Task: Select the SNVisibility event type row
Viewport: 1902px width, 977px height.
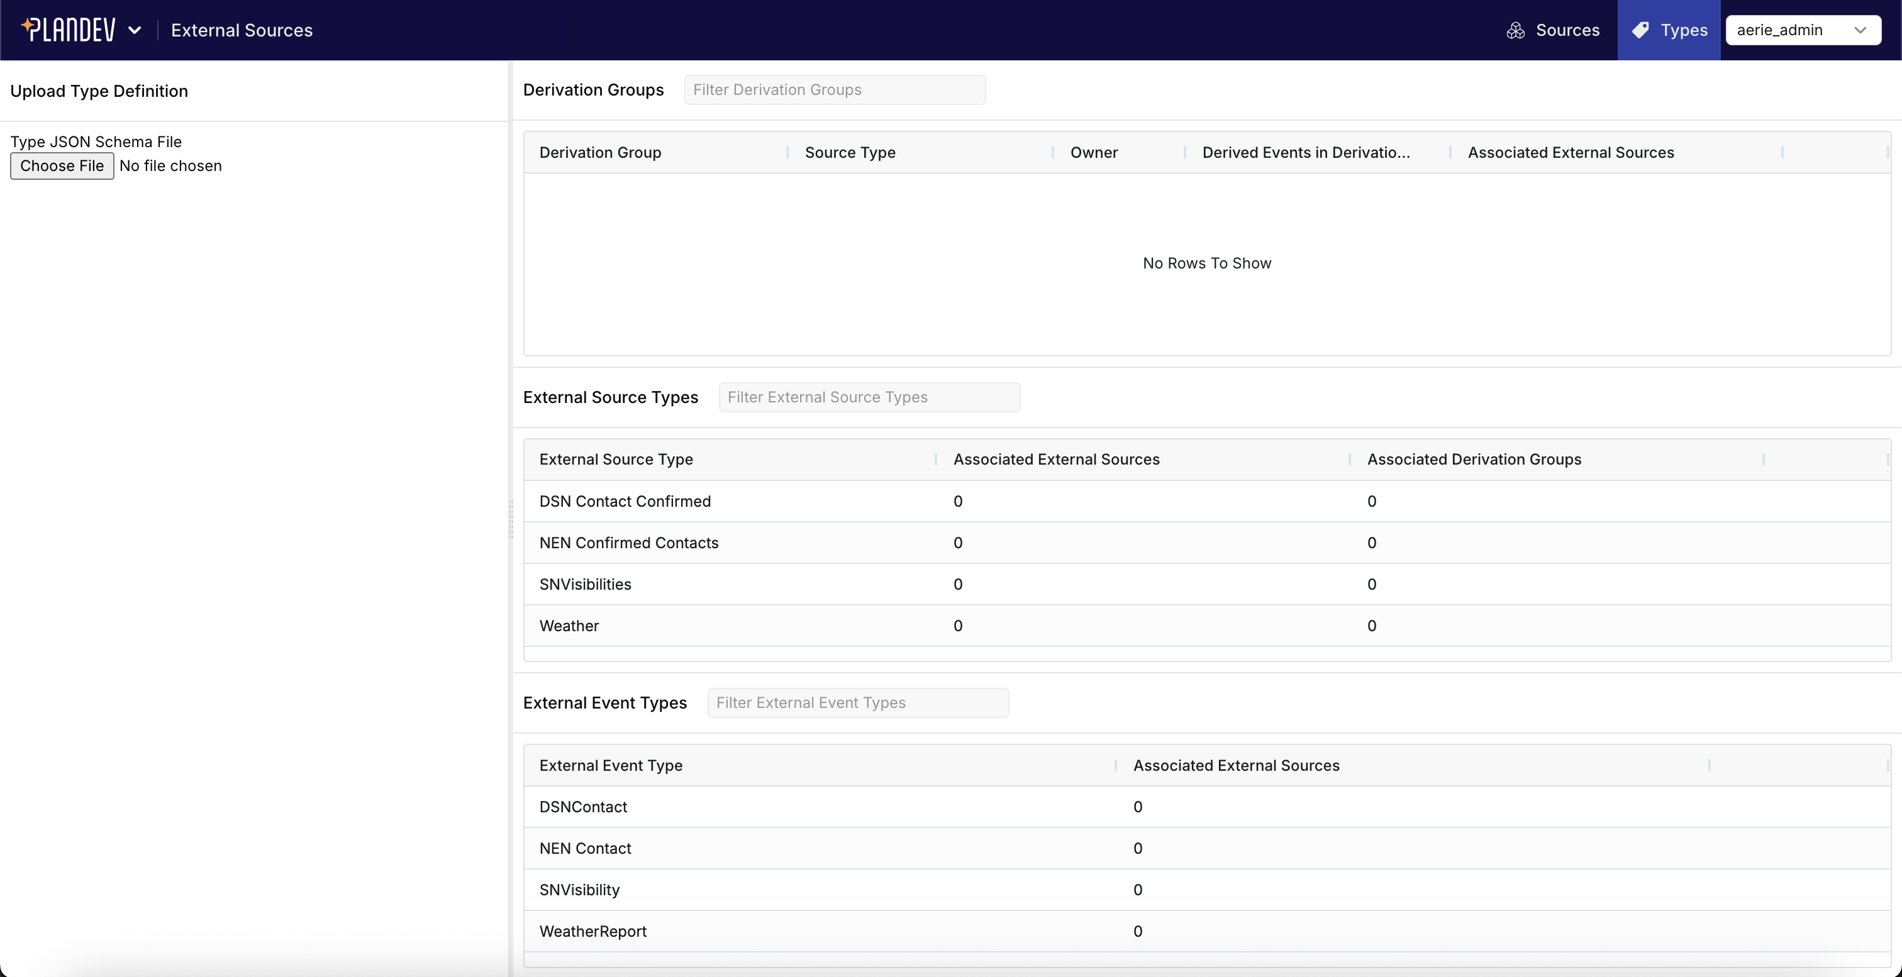Action: [x=580, y=889]
